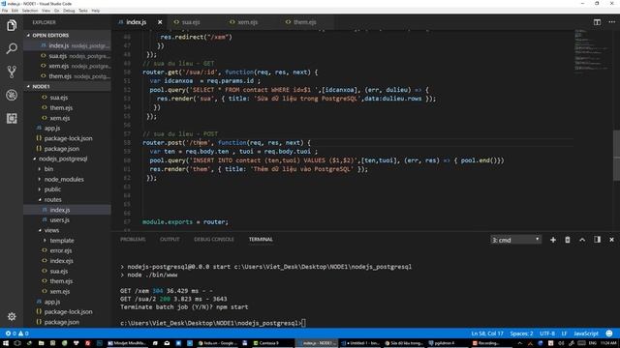Open the Debug view in activity bar

(12, 95)
